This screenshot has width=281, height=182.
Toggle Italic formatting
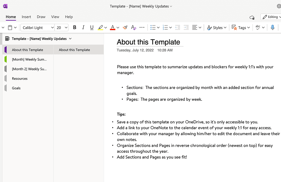pyautogui.click(x=83, y=28)
